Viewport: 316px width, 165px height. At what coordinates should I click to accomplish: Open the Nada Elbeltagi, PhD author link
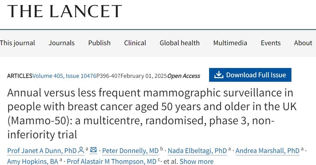197,151
